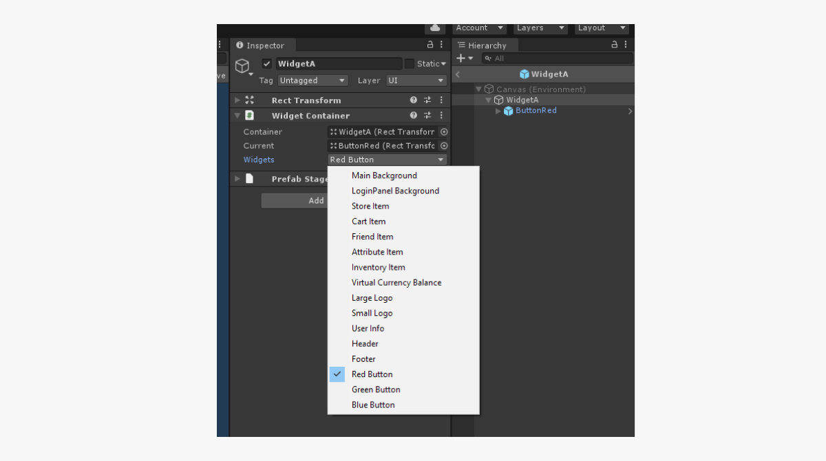This screenshot has height=461, width=826.
Task: Choose Virtual Currency Balance menu entry
Action: tap(396, 283)
